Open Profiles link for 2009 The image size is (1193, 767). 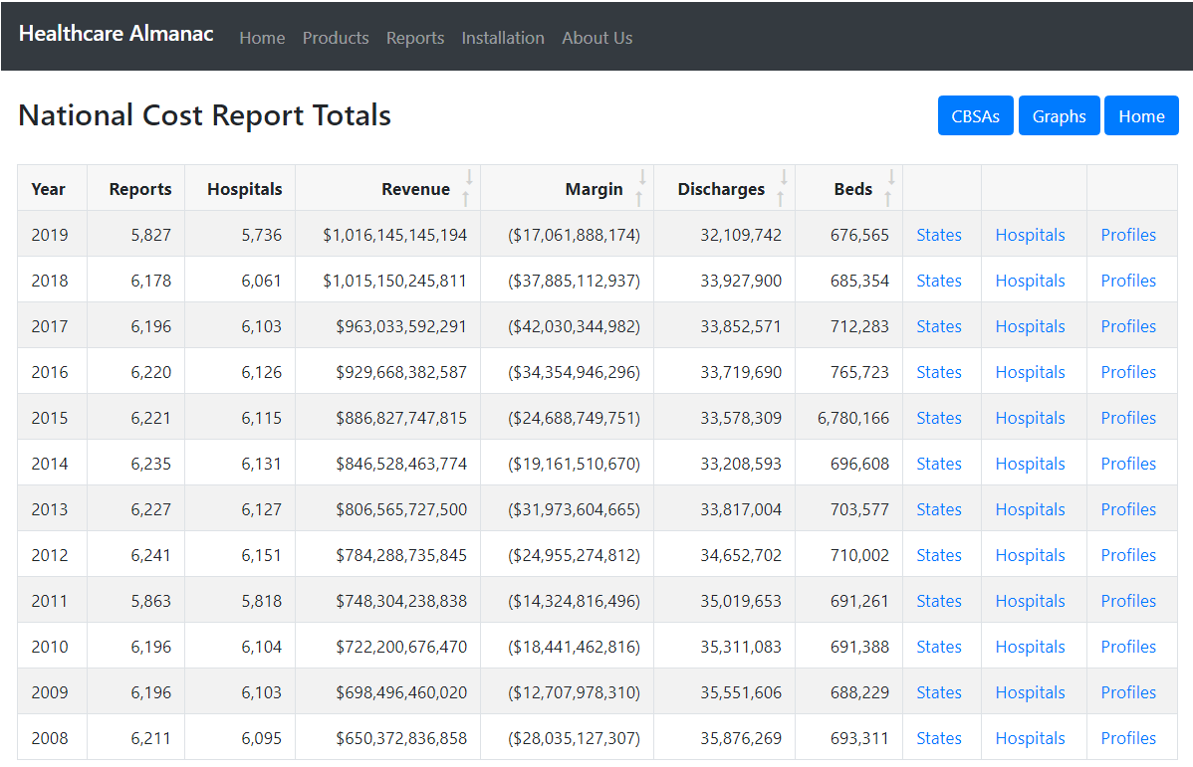pos(1128,691)
